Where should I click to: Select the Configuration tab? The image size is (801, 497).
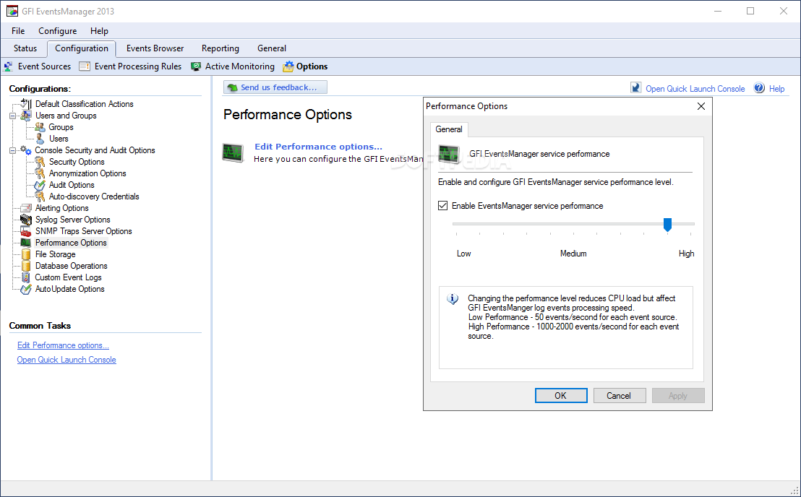pyautogui.click(x=82, y=48)
